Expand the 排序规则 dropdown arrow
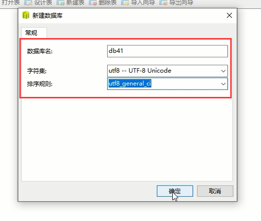The image size is (261, 221). [x=223, y=84]
